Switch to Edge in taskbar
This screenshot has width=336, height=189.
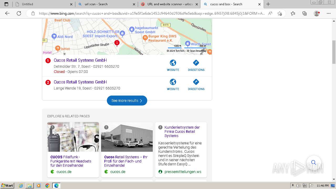tap(56, 186)
